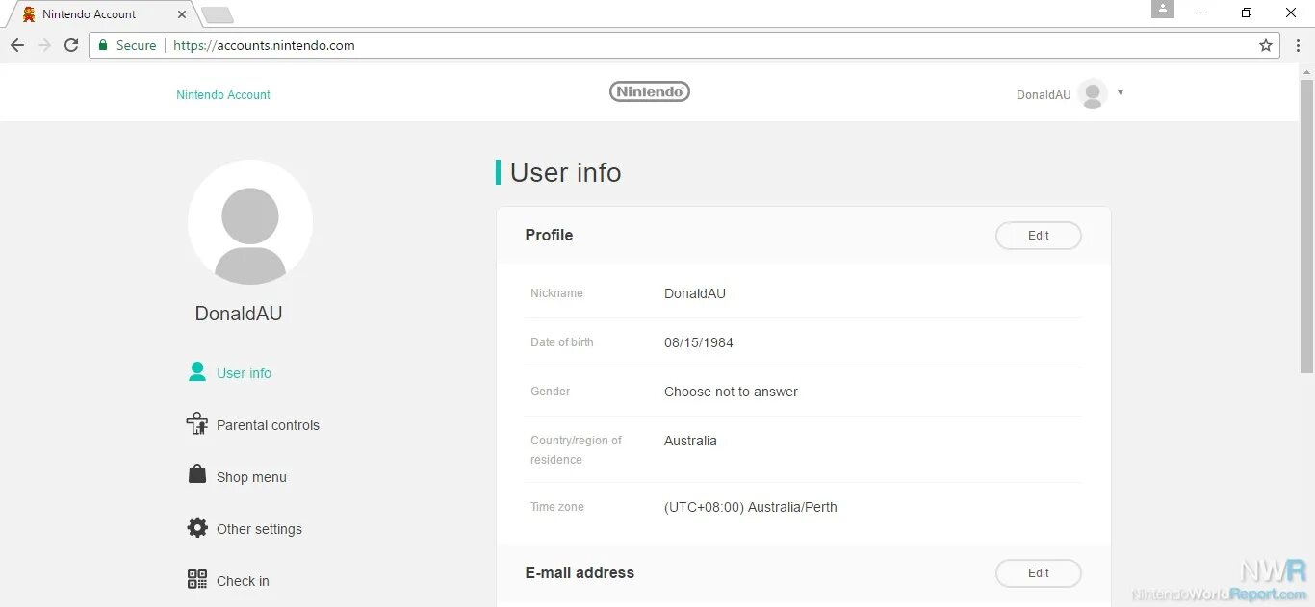The height and width of the screenshot is (607, 1315).
Task: Click the Other settings gear icon
Action: [197, 528]
